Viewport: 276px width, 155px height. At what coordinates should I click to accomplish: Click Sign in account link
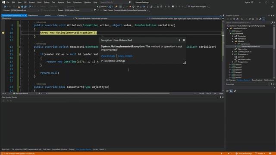click(249, 2)
